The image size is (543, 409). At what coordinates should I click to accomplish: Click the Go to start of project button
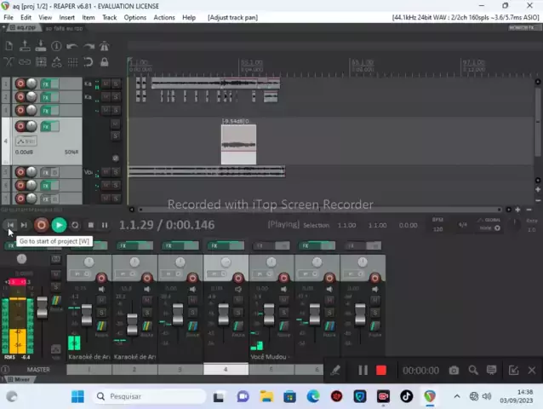[9, 225]
